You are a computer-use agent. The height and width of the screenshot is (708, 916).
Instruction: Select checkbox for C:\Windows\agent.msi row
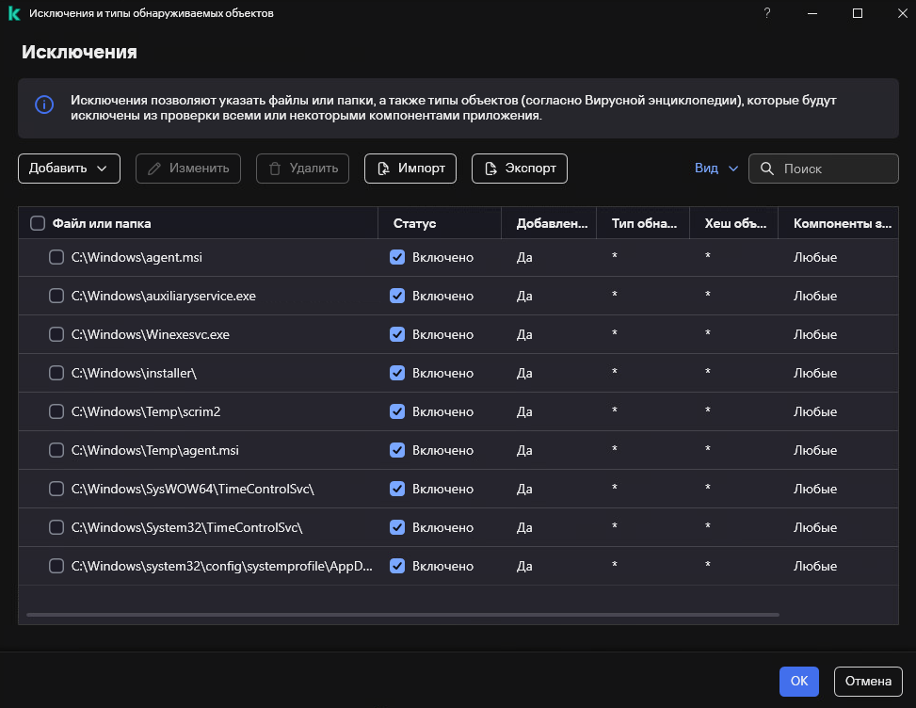[56, 257]
